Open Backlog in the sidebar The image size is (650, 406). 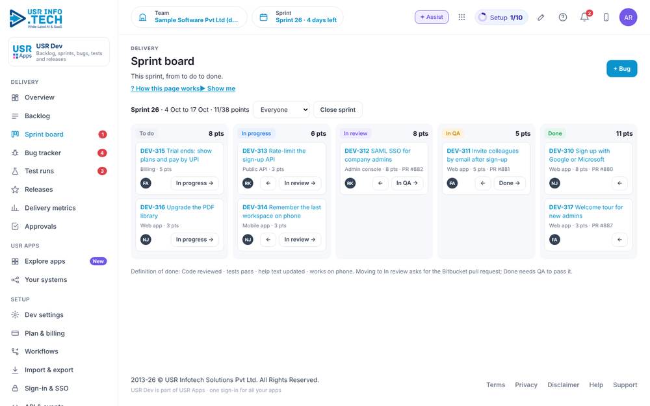[59, 116]
